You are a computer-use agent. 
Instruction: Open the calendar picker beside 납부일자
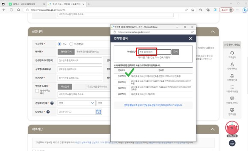pos(99,112)
